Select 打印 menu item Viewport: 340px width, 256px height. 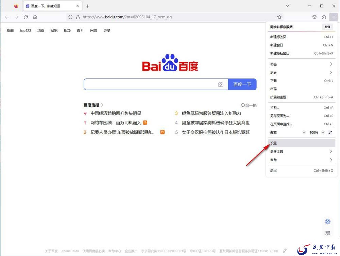(x=302, y=108)
